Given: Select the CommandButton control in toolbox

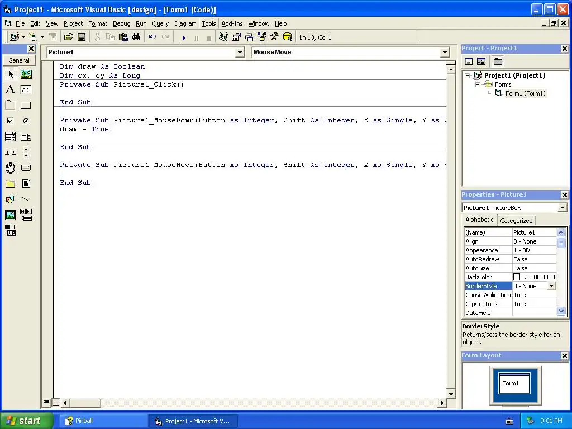Looking at the screenshot, I should [x=26, y=106].
